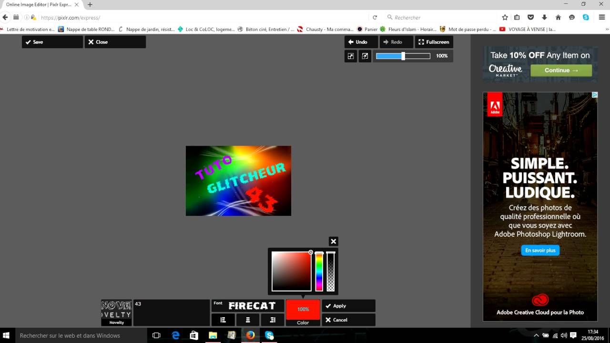Open File Explorer from taskbar
The image size is (610, 343).
tap(213, 335)
